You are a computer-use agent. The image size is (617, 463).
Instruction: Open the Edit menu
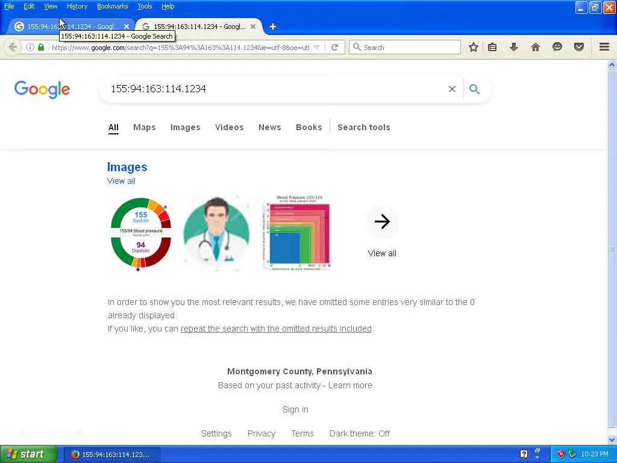tap(29, 6)
